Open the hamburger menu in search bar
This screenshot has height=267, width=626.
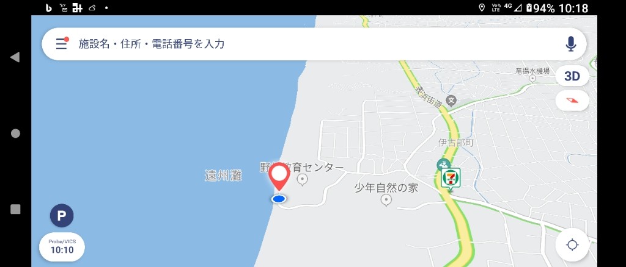click(x=62, y=43)
